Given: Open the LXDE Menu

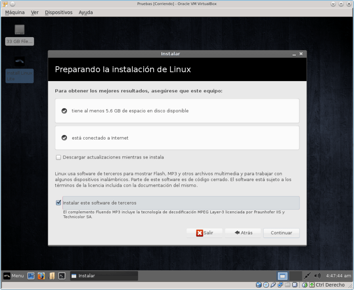Looking at the screenshot, I should (x=14, y=275).
